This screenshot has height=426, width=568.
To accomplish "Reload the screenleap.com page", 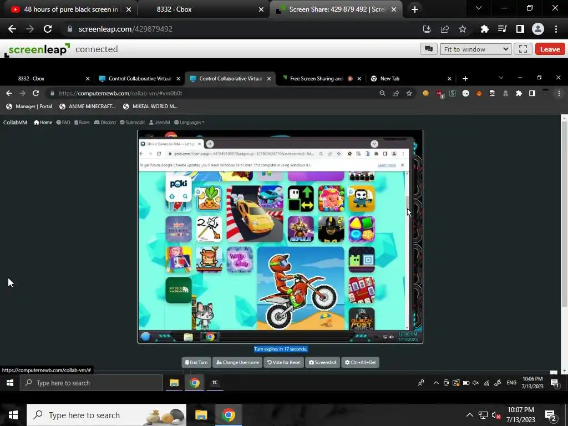I will (48, 29).
